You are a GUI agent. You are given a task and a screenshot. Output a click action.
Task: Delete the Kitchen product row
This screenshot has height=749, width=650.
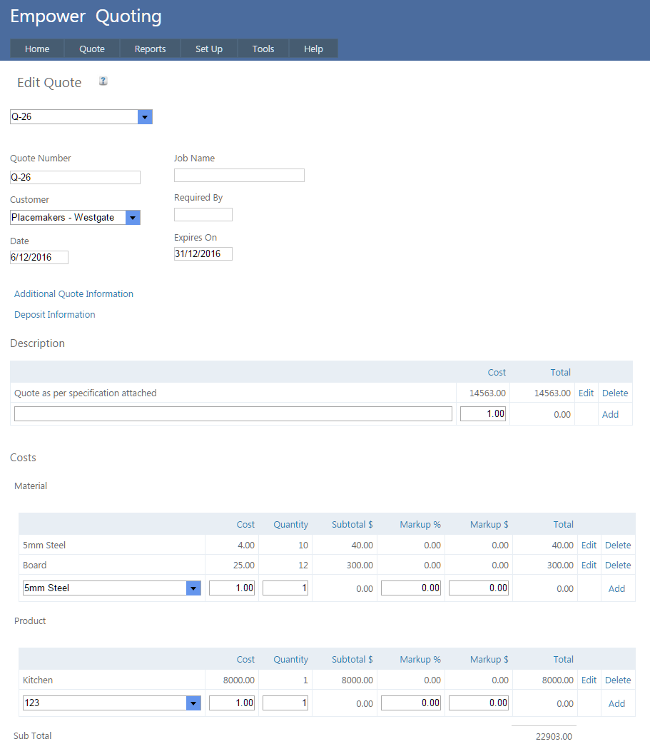pos(618,680)
